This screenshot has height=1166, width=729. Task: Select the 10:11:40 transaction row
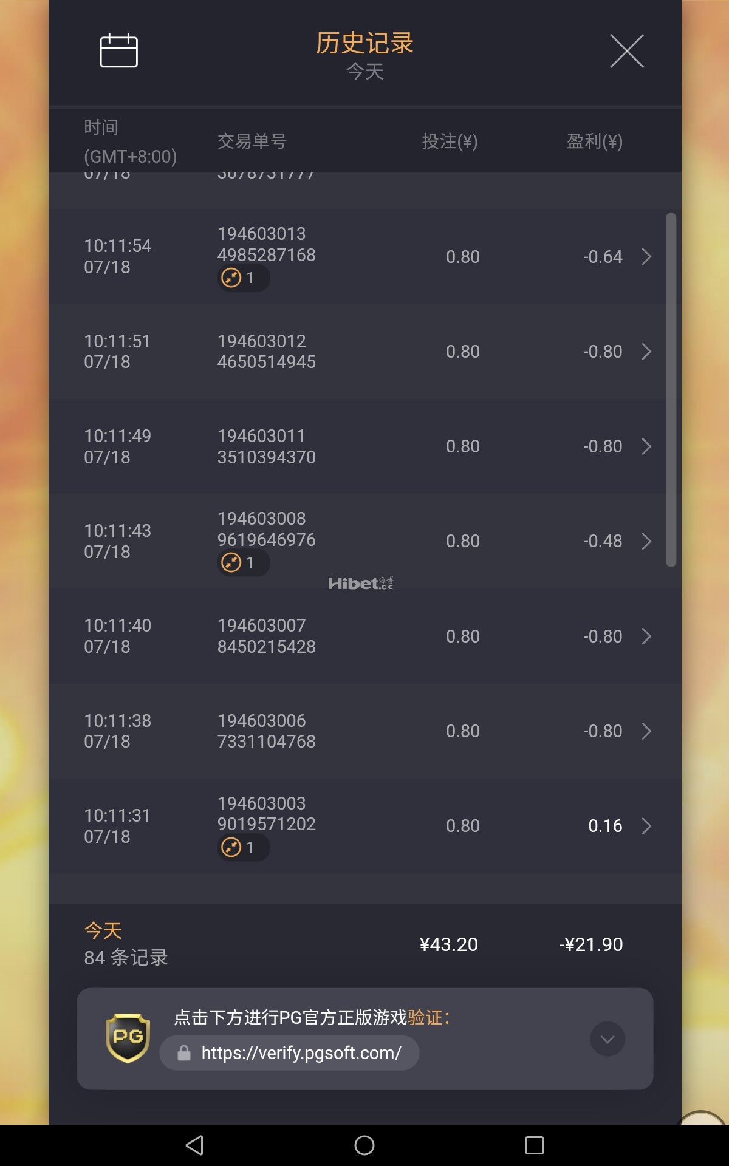pyautogui.click(x=357, y=636)
